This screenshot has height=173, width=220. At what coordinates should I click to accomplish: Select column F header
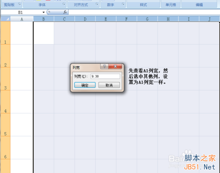tap(126, 19)
